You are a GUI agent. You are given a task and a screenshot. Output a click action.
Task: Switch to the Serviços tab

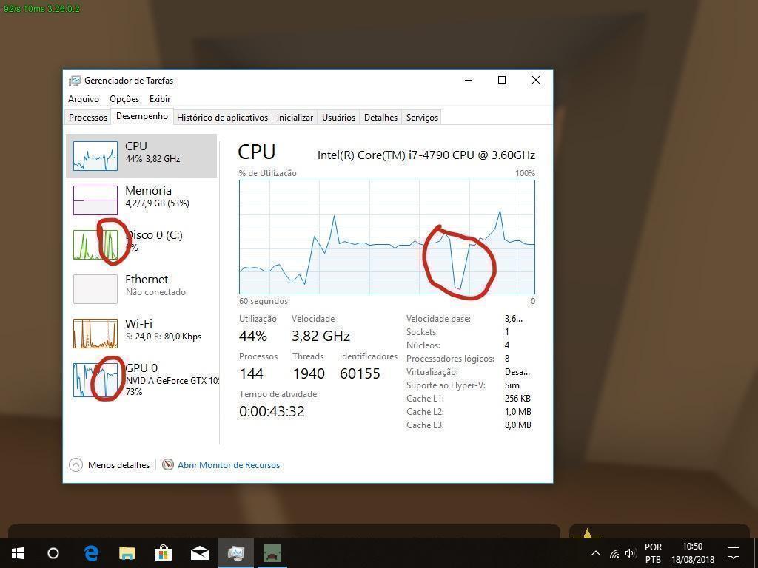(x=422, y=118)
